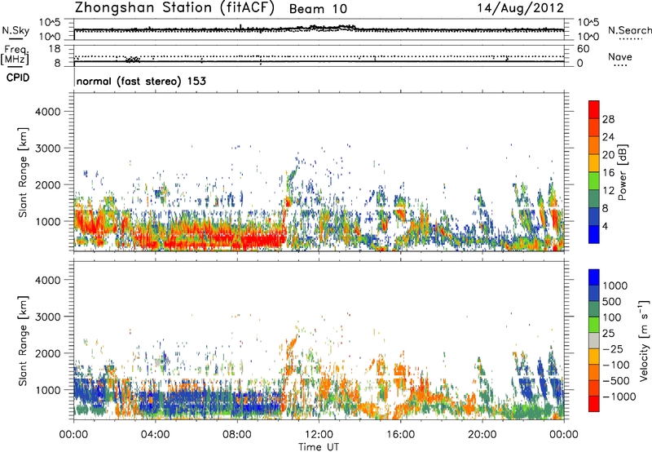Viewport: 652px width, 452px height.
Task: Click 'Slant Range [km]' label of power panel
Action: pyautogui.click(x=23, y=172)
